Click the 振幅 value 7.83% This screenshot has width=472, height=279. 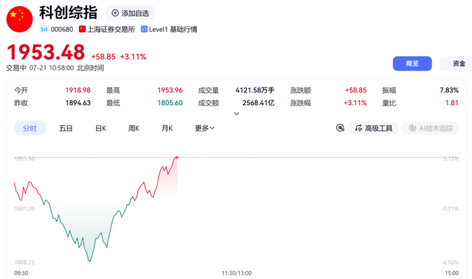point(449,90)
